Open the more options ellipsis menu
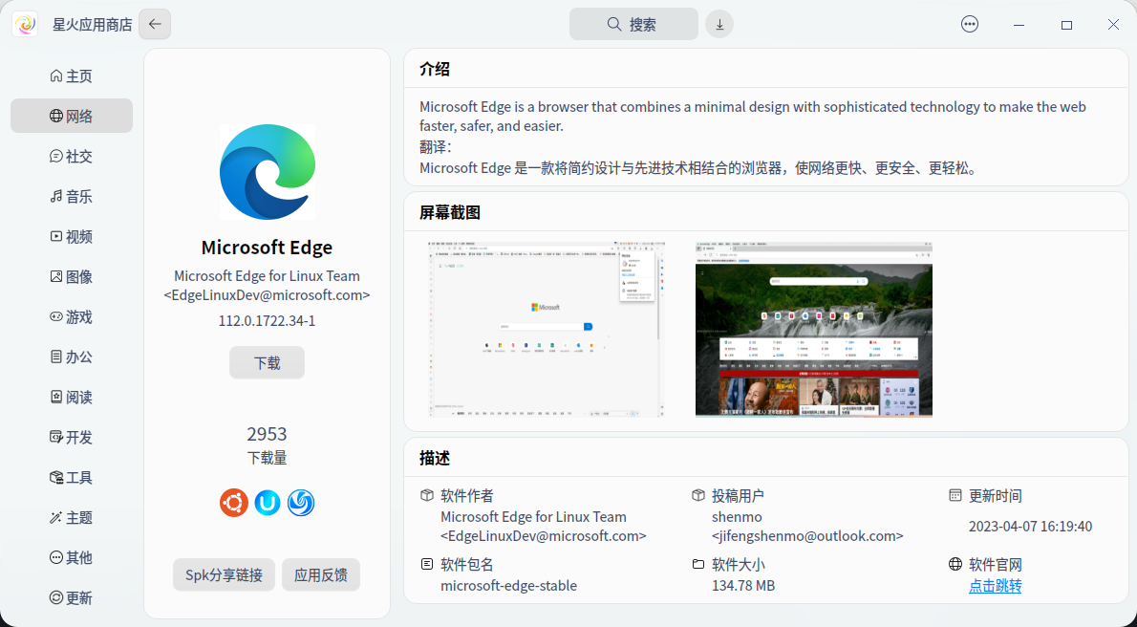 pos(970,24)
